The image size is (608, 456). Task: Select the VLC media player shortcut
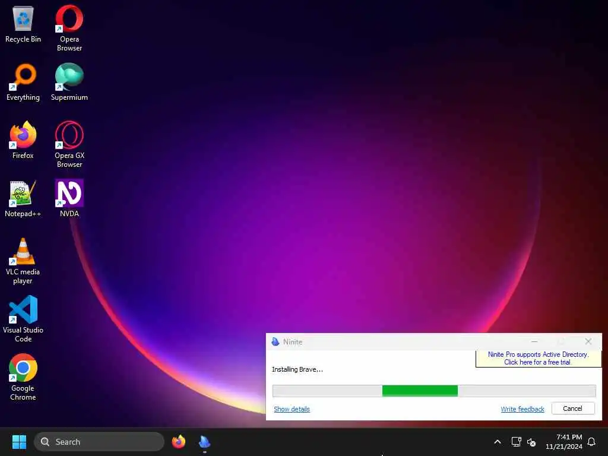(x=23, y=261)
